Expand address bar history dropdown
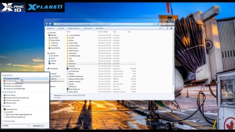 pyautogui.click(x=154, y=24)
